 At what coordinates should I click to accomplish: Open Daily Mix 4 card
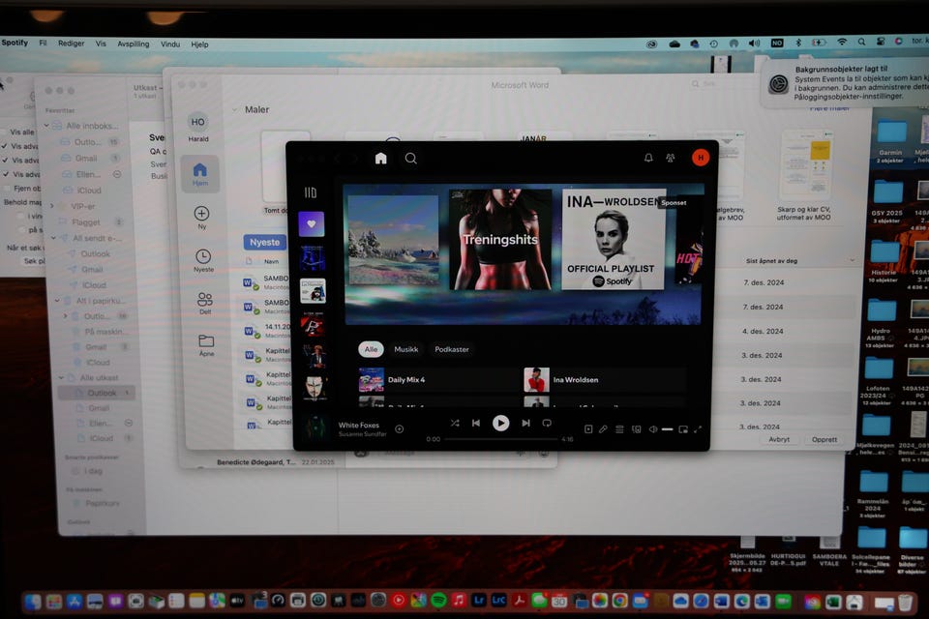[438, 380]
